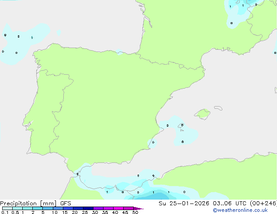Click the '45' legend scale label
The width and height of the screenshot is (277, 214).
[x=125, y=212]
